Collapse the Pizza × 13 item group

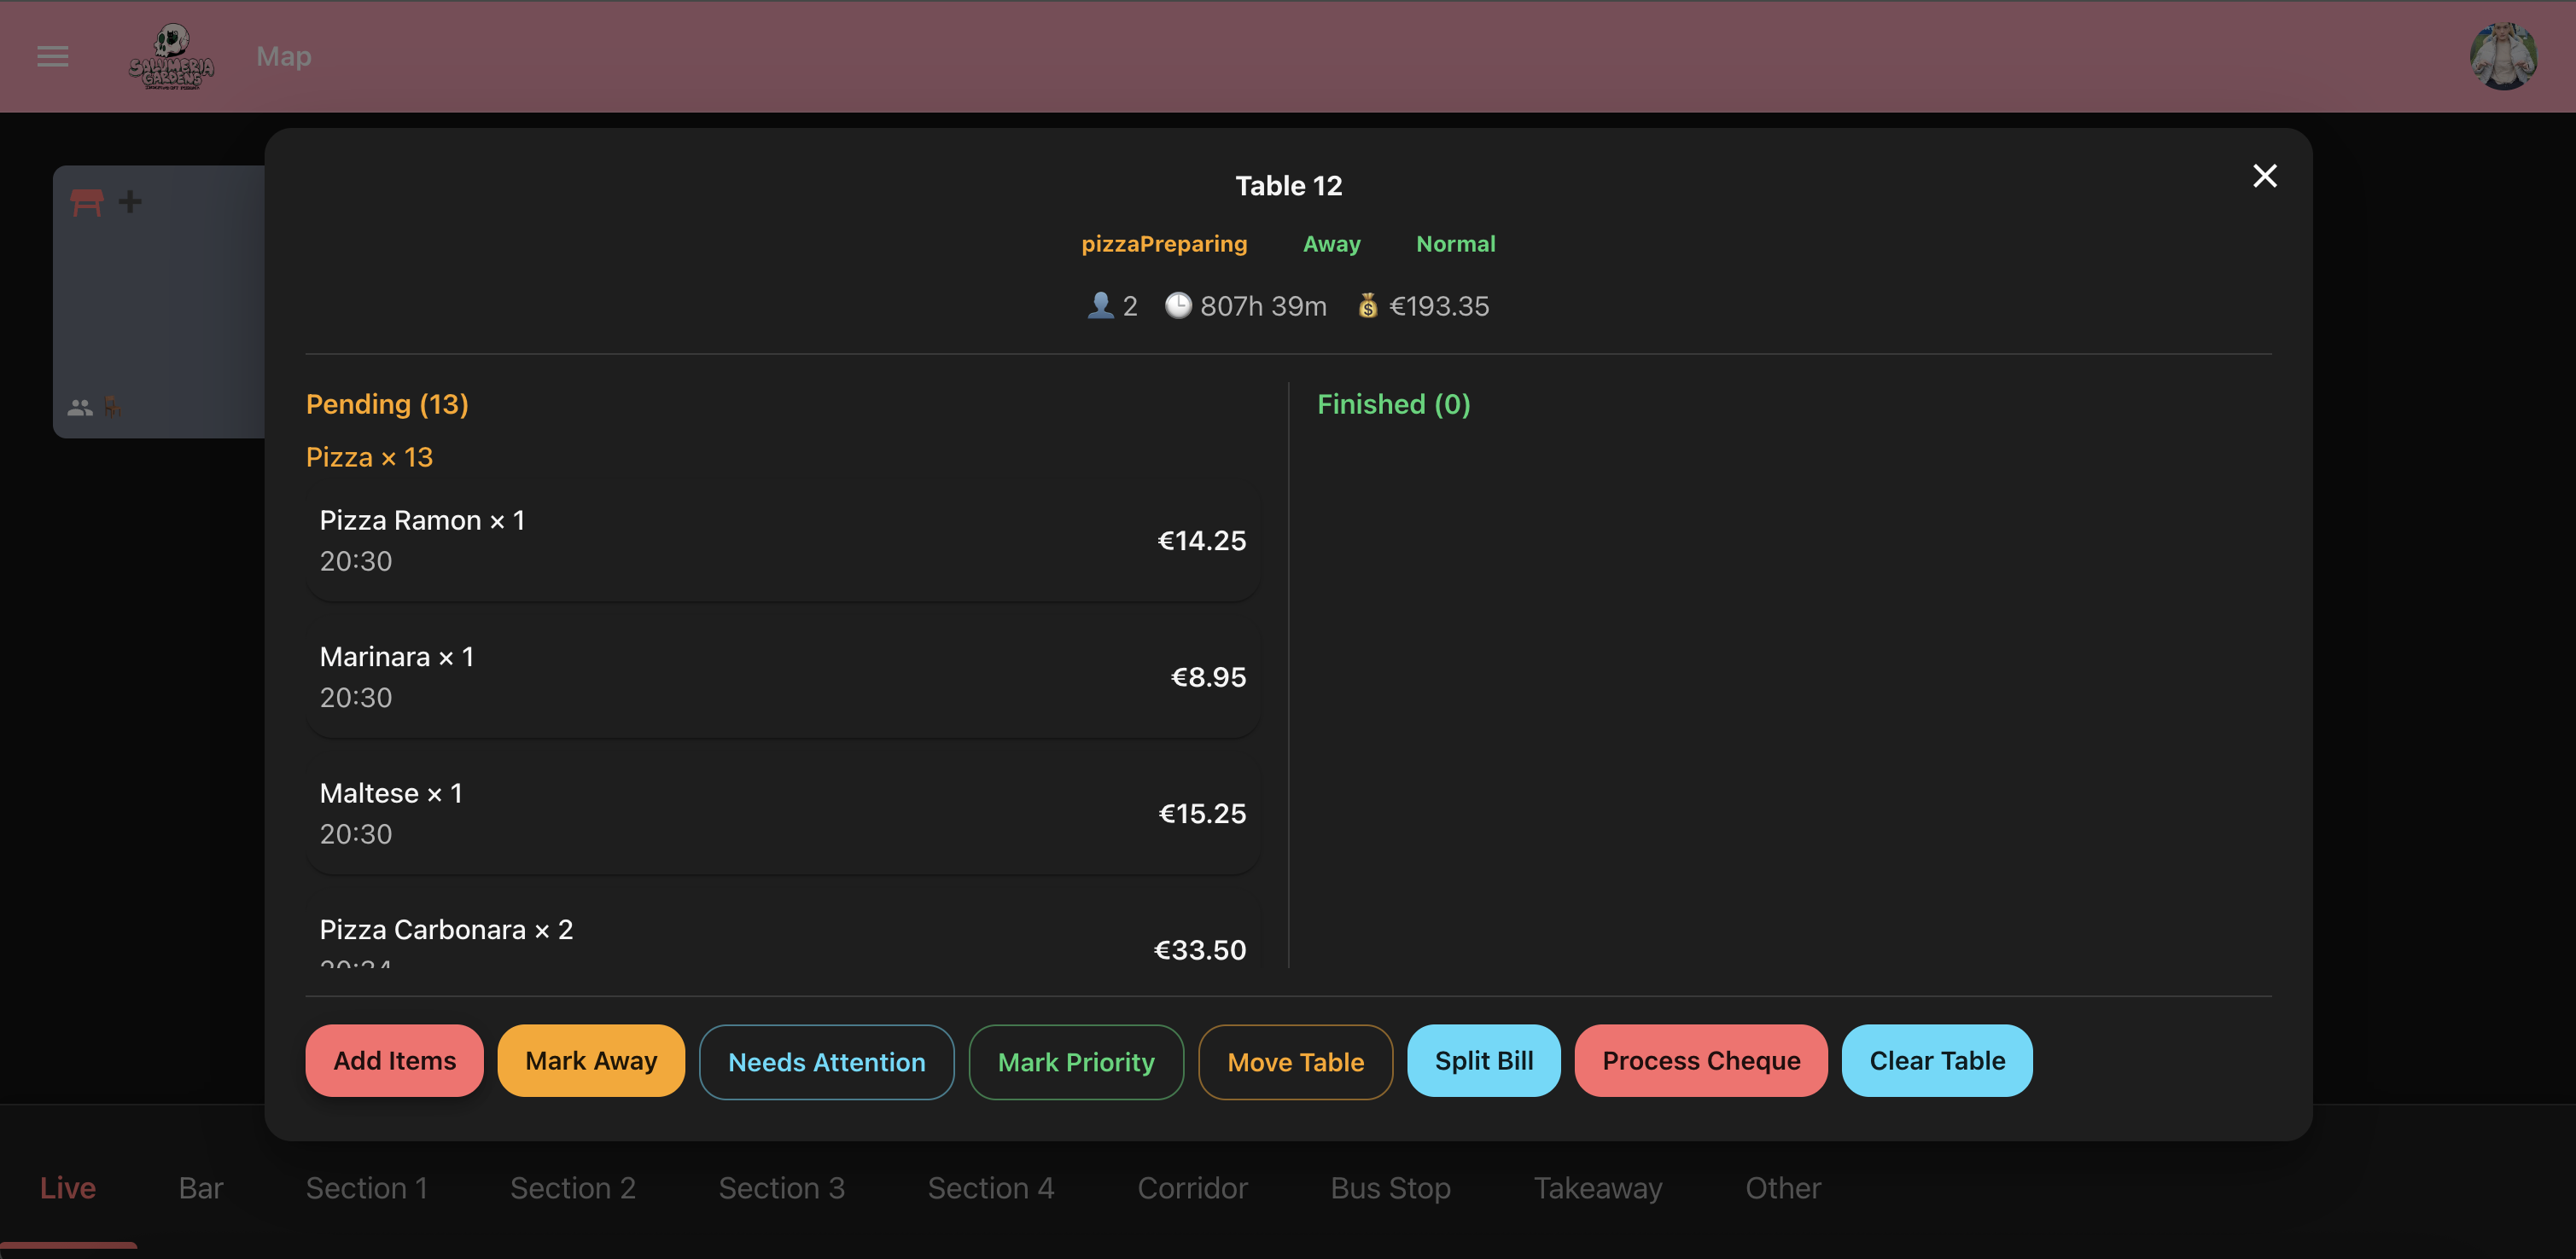[x=369, y=456]
